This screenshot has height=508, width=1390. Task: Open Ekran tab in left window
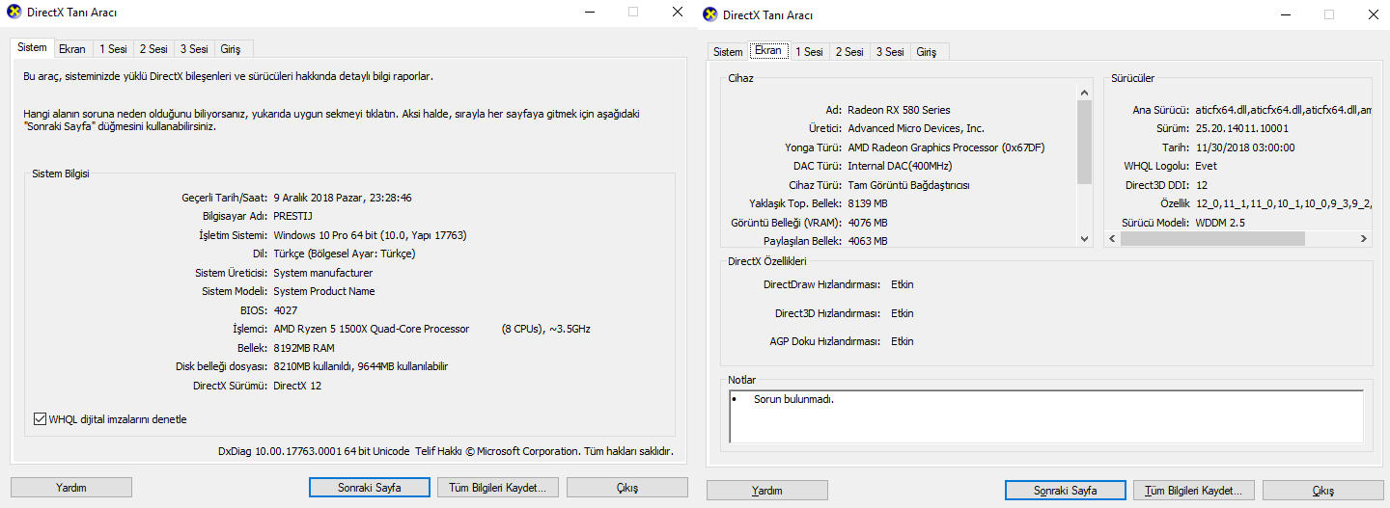pyautogui.click(x=72, y=48)
